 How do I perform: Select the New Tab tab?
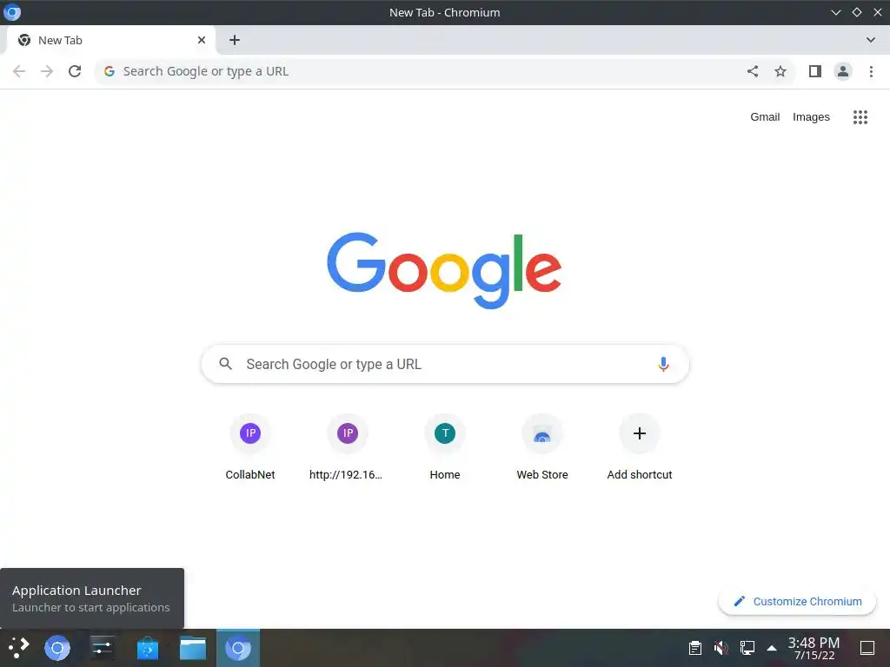click(x=110, y=40)
